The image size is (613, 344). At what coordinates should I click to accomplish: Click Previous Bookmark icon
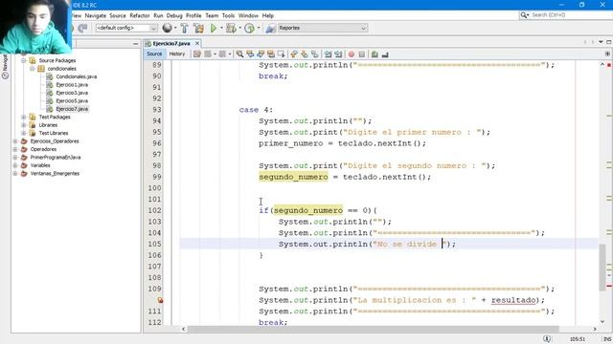pos(294,54)
